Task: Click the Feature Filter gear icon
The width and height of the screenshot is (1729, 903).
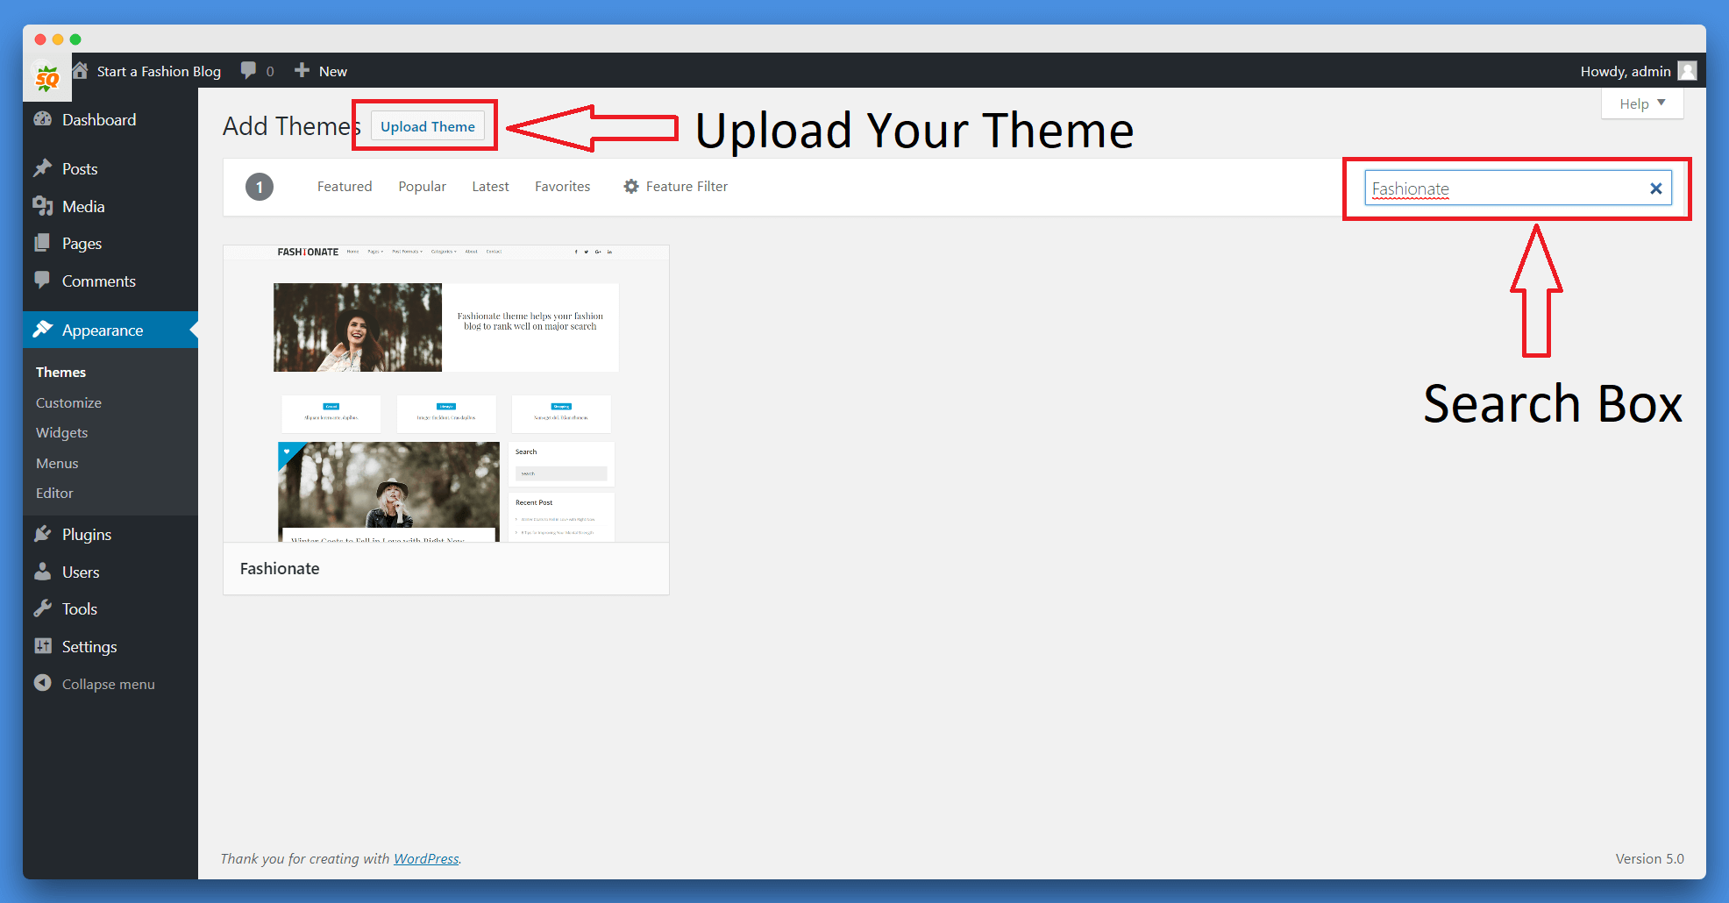Action: [630, 187]
